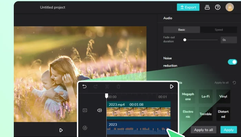Pick the Tremble voice effect
Image resolution: width=241 pixels, height=137 pixels.
pyautogui.click(x=206, y=114)
